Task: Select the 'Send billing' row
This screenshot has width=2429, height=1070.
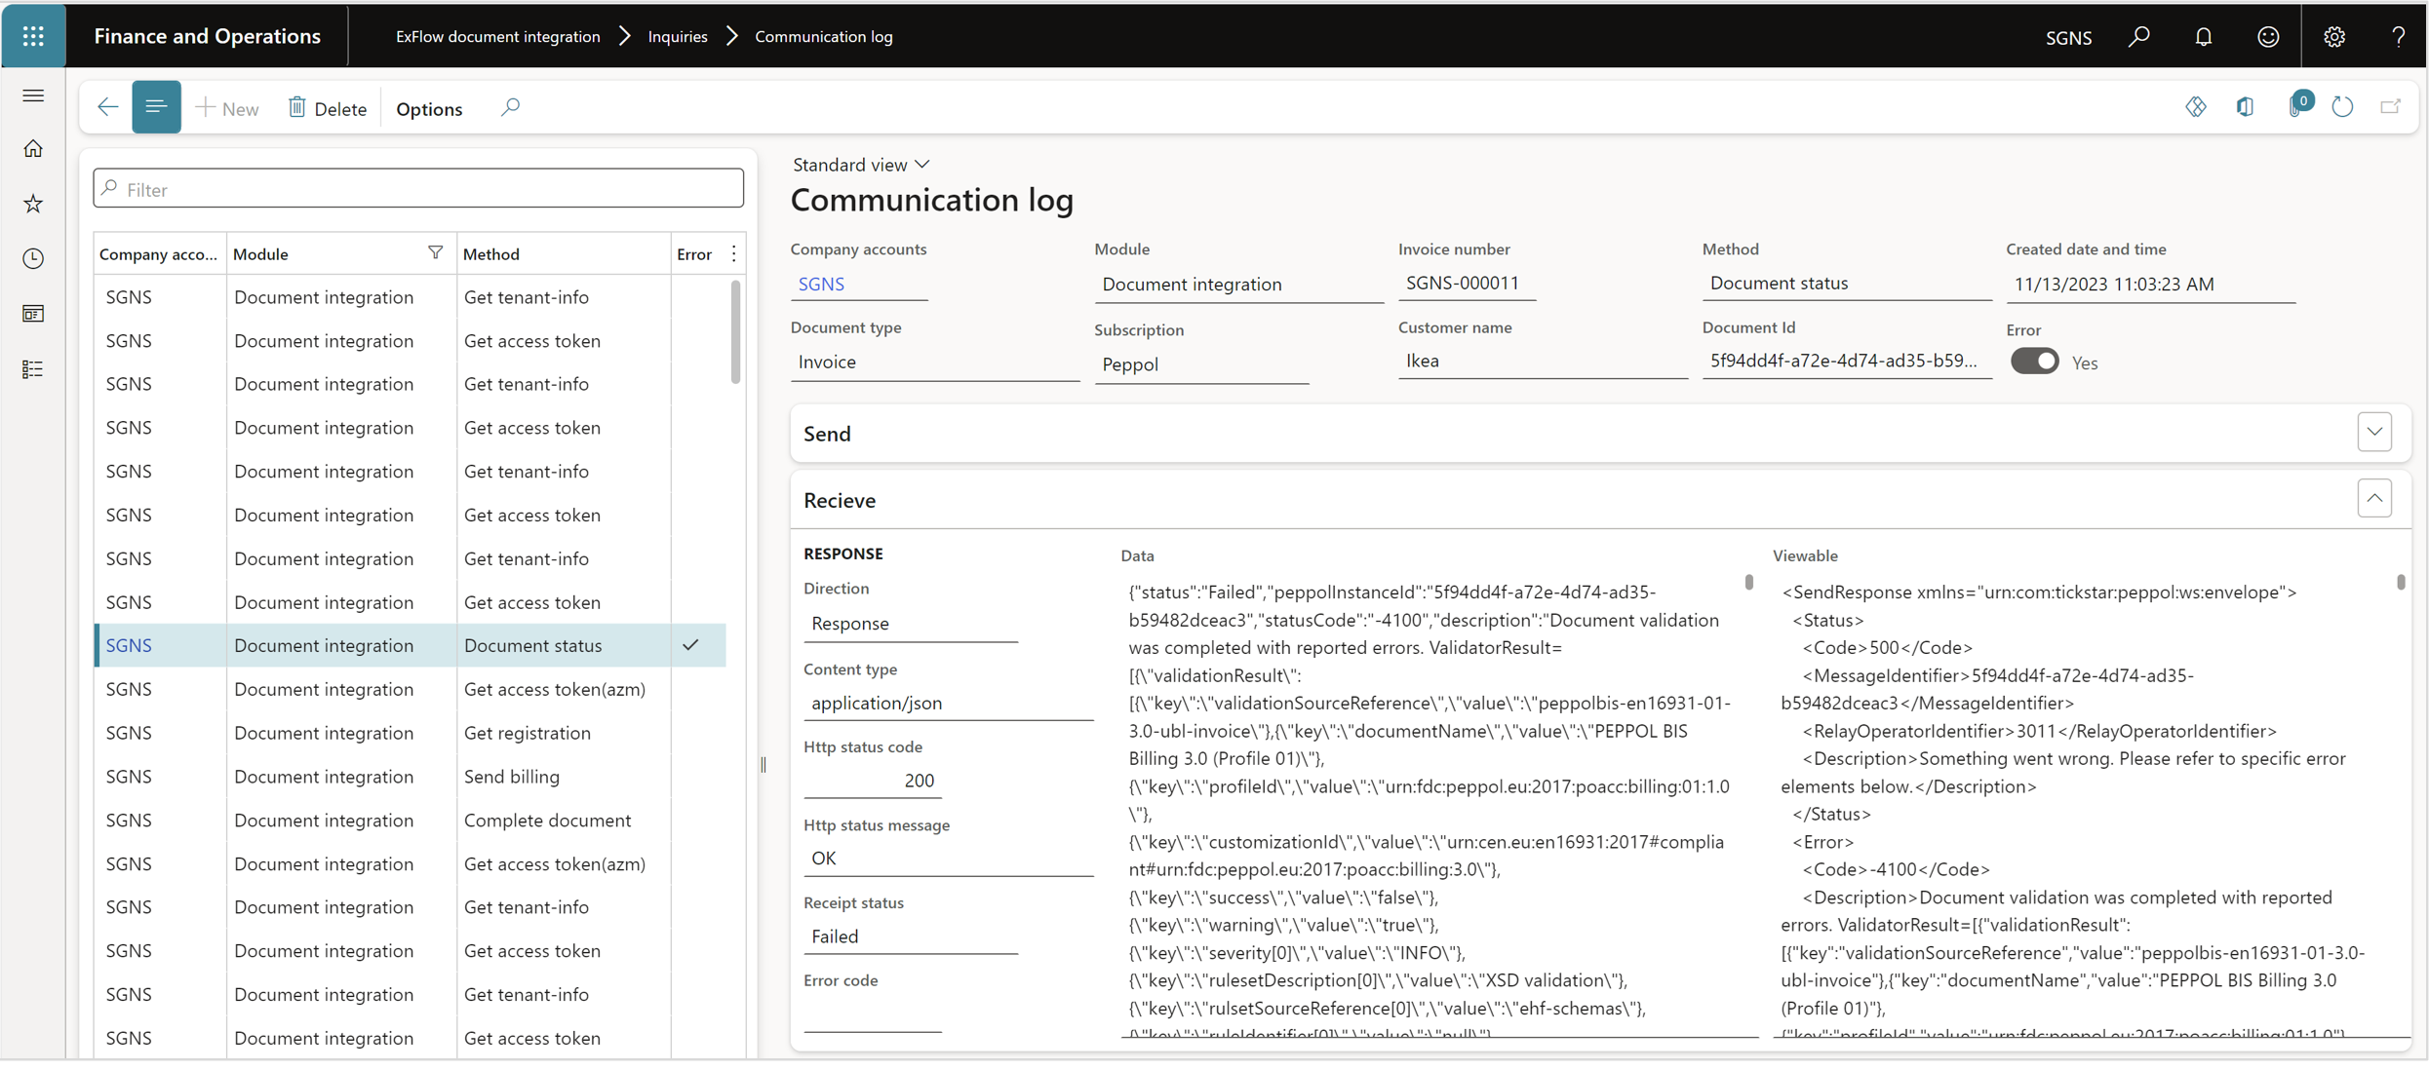Action: click(411, 777)
